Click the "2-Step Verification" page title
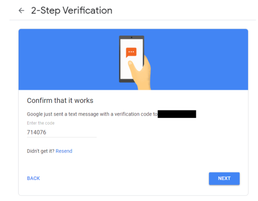 (72, 11)
